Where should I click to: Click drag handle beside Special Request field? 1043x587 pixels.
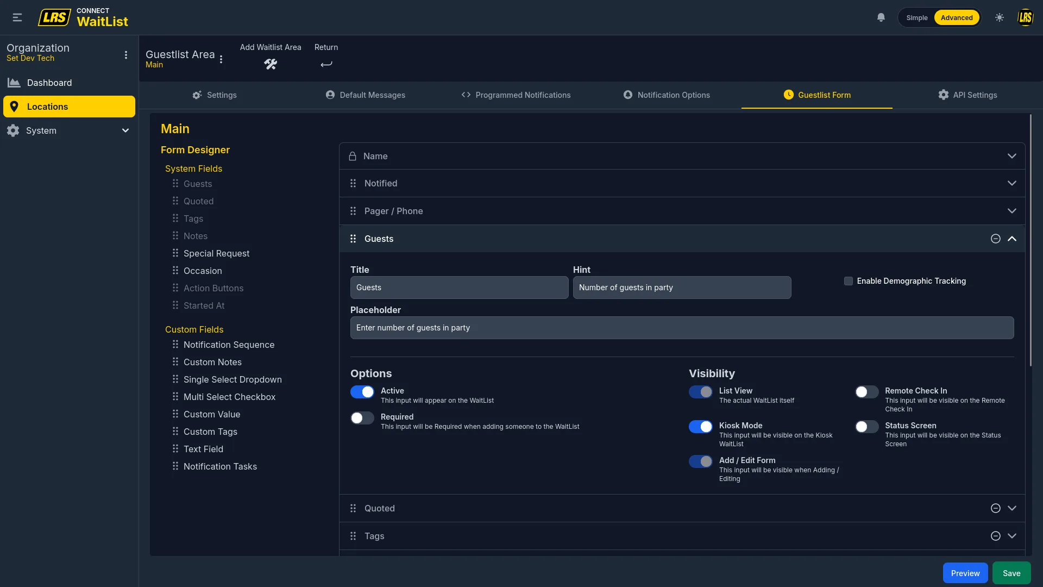coord(175,253)
